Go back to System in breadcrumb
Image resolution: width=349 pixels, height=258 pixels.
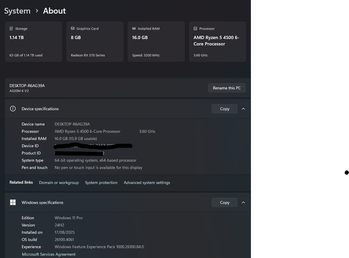point(17,11)
